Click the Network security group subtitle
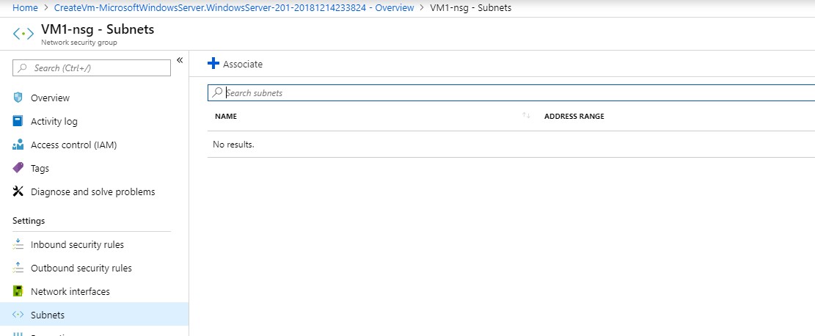Image resolution: width=815 pixels, height=336 pixels. pos(79,43)
